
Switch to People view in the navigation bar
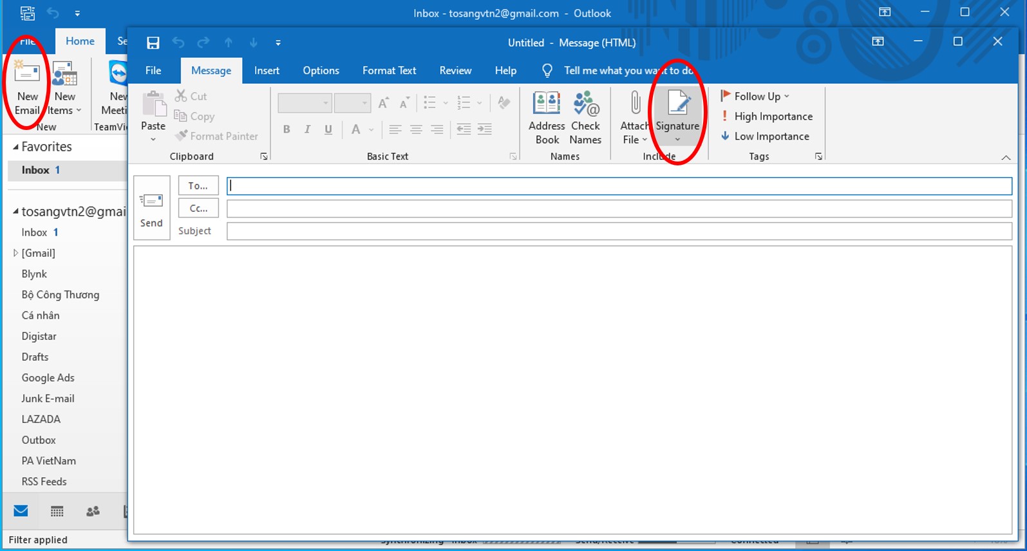[93, 511]
